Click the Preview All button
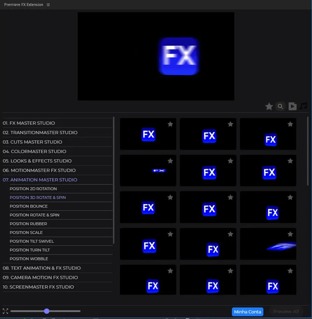Image resolution: width=312 pixels, height=319 pixels. coord(286,312)
